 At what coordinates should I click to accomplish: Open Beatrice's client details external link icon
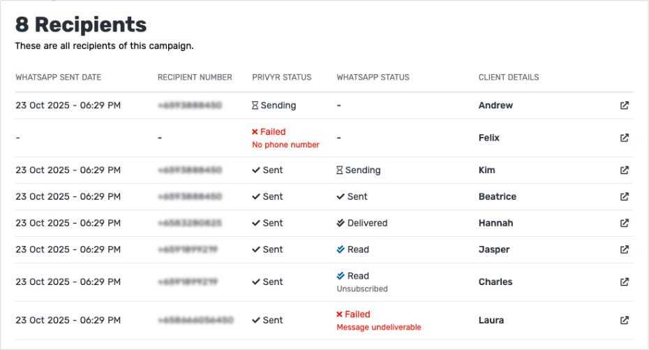pyautogui.click(x=625, y=196)
